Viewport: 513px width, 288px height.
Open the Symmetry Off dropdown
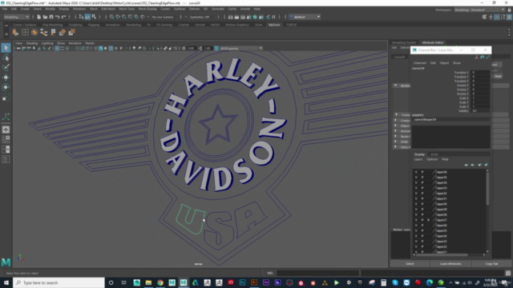[202, 17]
